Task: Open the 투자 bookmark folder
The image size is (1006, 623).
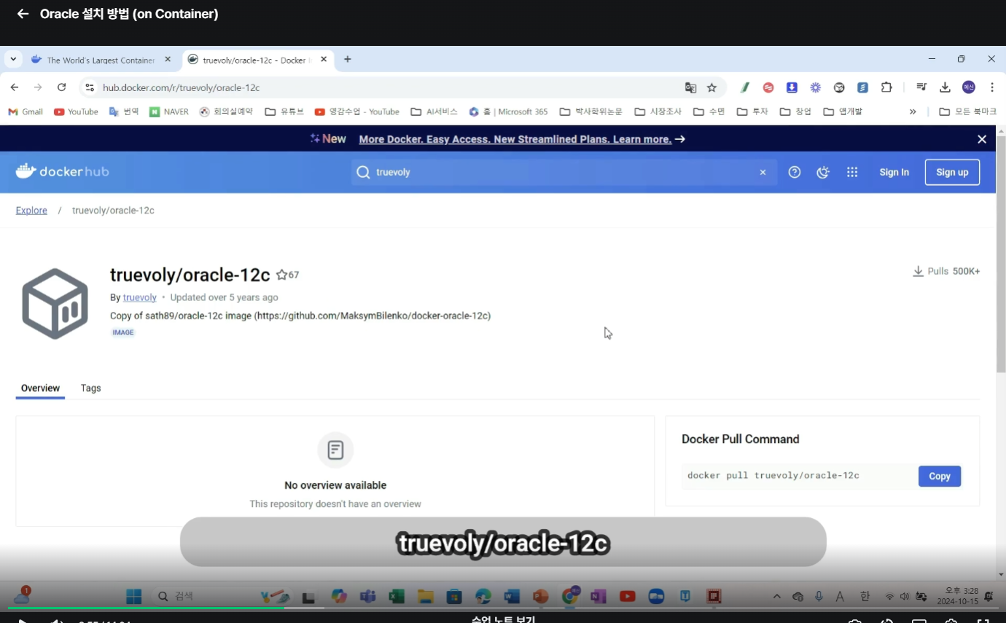Action: coord(752,111)
